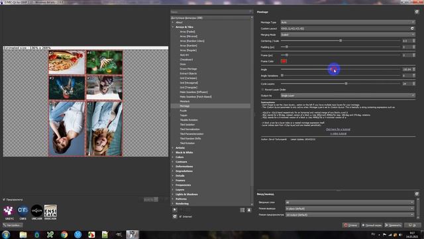
Task: Open the Windows Start menu
Action: [x=6, y=234]
